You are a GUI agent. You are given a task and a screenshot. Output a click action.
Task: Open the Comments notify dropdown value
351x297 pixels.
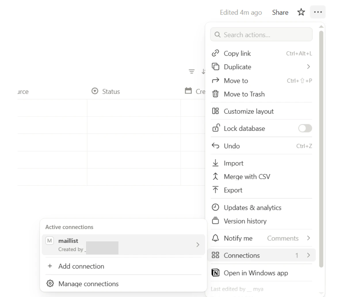pyautogui.click(x=283, y=238)
